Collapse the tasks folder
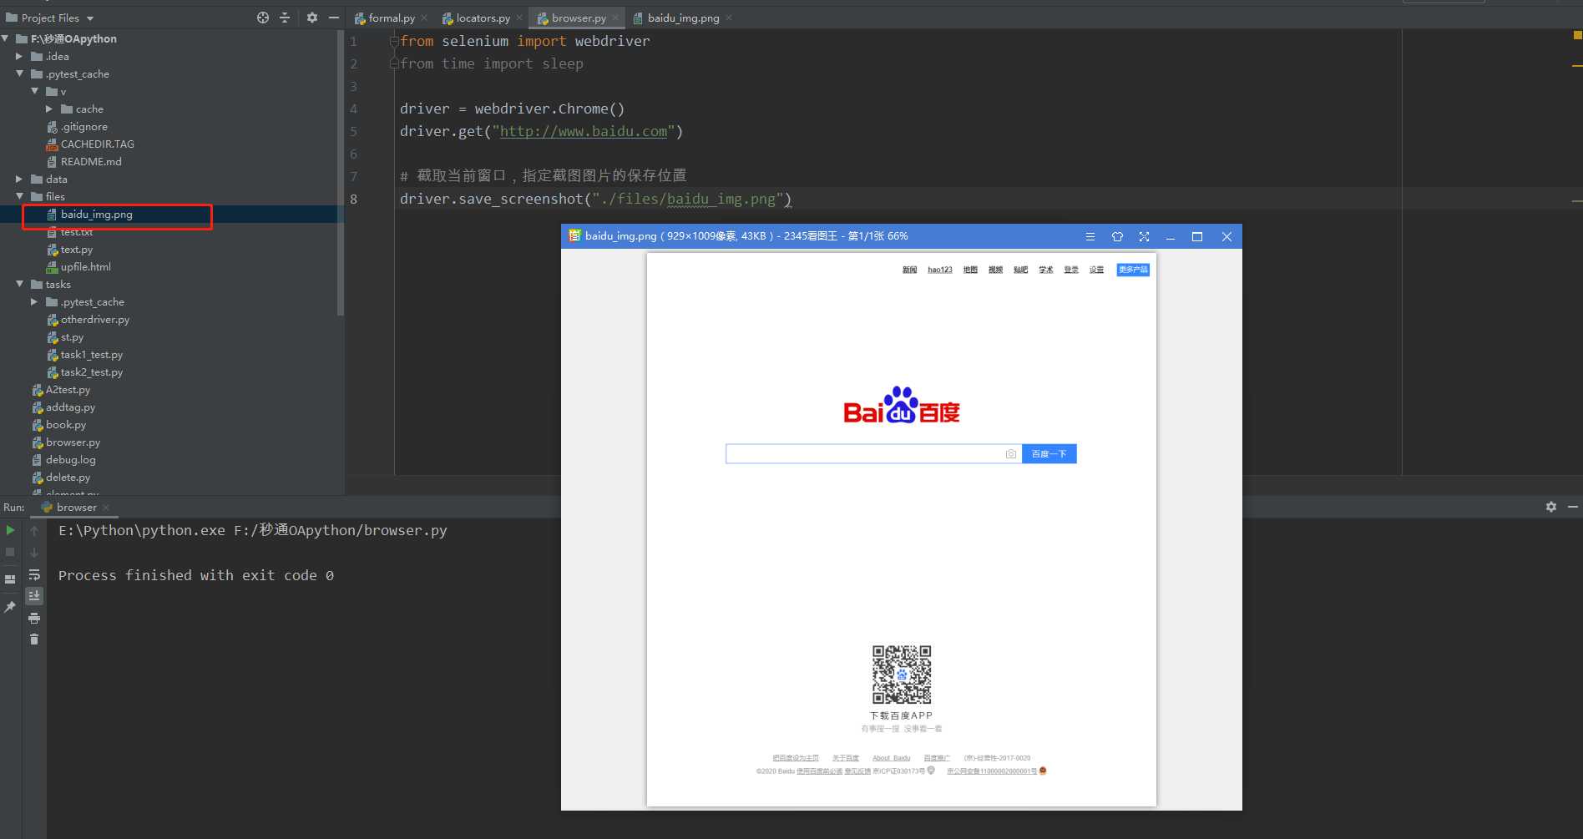 pos(19,284)
